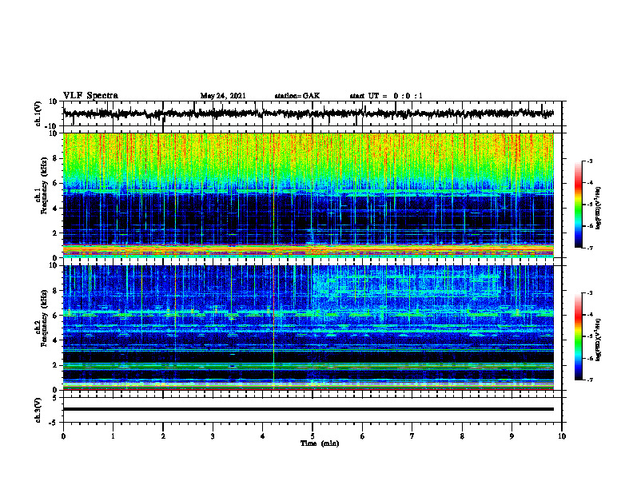The width and height of the screenshot is (633, 489).
Task: Click time axis tick label "2"
Action: (163, 436)
